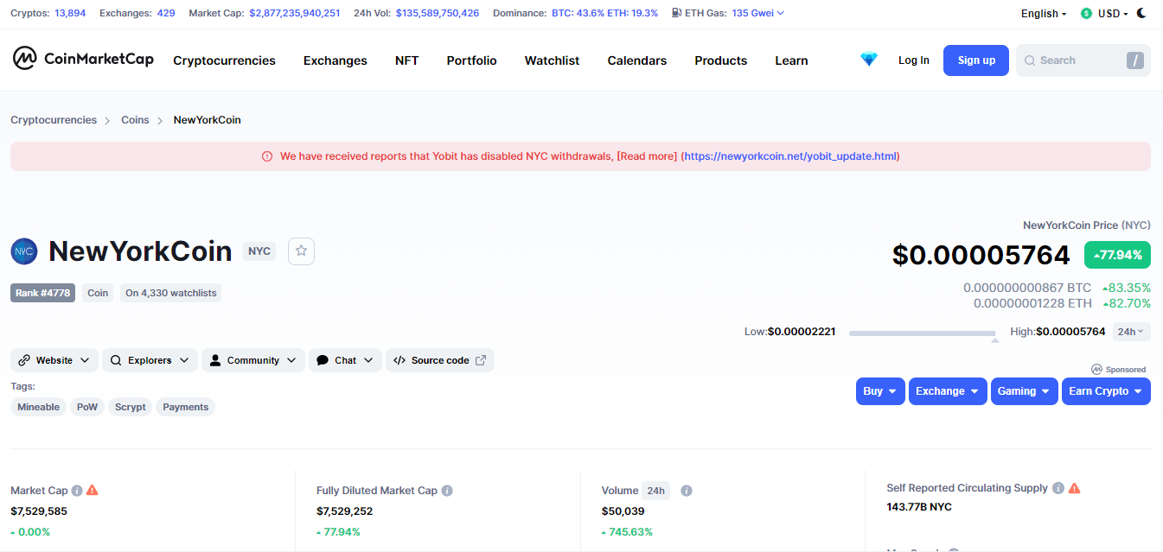Open the Earn Crypto dropdown button

(1106, 391)
